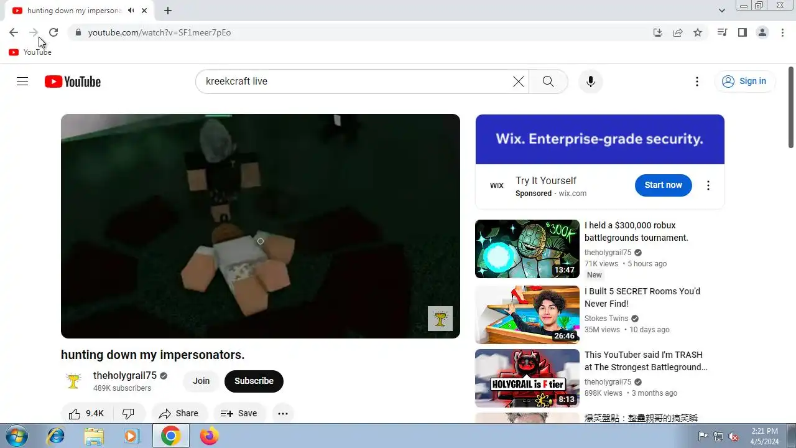Reload the YouTube page
This screenshot has width=796, height=448.
tap(53, 32)
